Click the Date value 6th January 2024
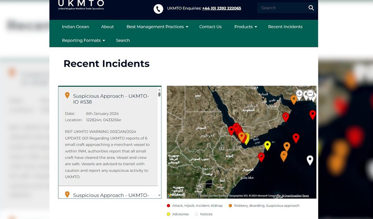 coord(102,114)
